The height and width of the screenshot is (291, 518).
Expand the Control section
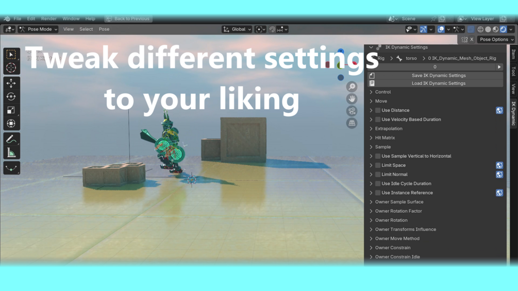point(371,92)
